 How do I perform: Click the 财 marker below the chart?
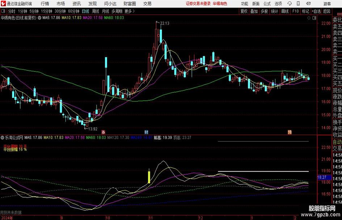(x=146, y=132)
